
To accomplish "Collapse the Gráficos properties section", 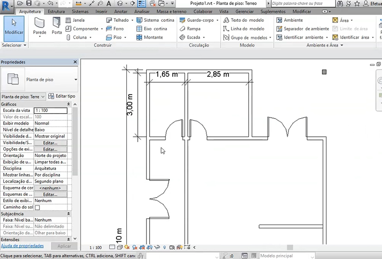I will (69, 104).
